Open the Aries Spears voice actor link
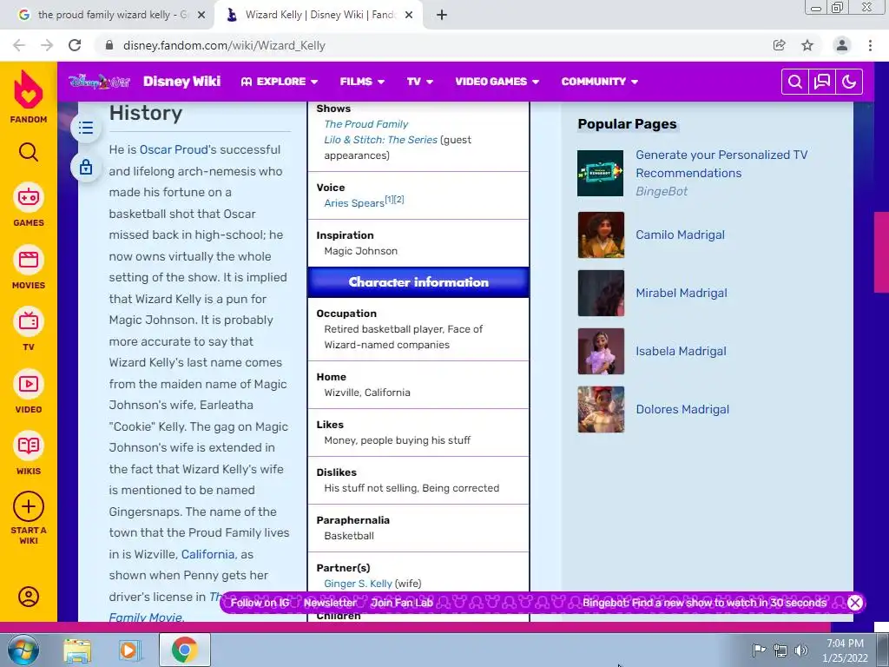 coord(354,203)
